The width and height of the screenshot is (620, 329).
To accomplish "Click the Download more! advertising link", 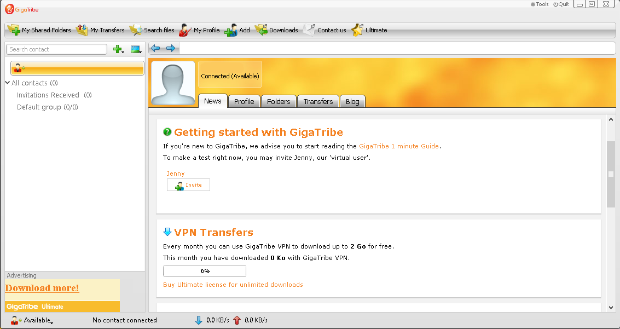I will coord(42,288).
